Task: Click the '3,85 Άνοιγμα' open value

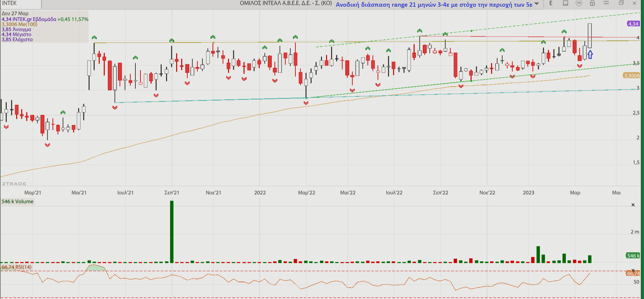Action: pyautogui.click(x=16, y=29)
